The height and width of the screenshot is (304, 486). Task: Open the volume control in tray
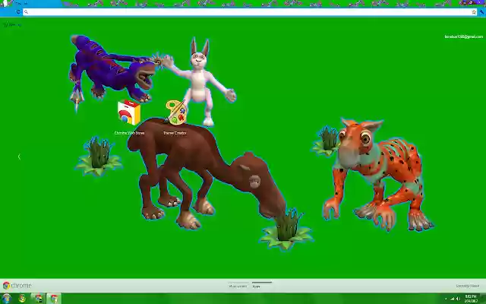coord(458,299)
